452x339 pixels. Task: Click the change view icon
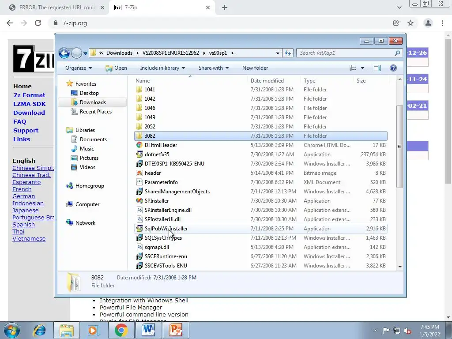(x=353, y=68)
